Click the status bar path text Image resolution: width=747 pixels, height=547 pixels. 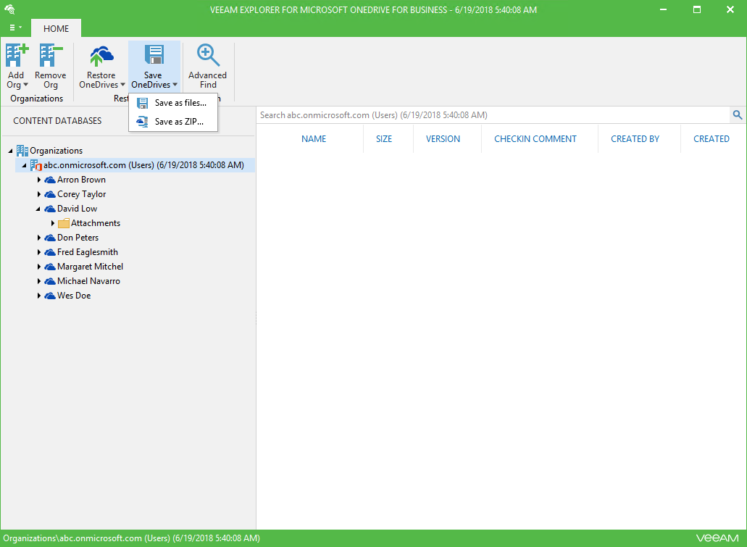coord(131,538)
